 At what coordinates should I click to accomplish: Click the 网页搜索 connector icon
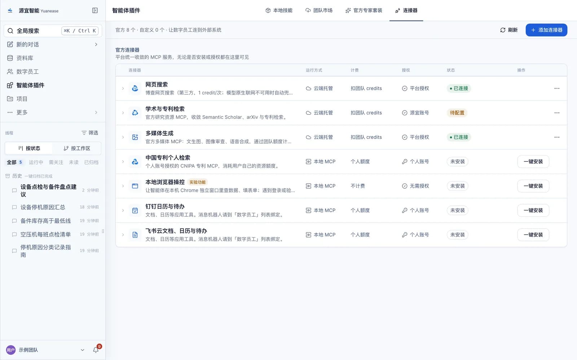[x=135, y=88]
